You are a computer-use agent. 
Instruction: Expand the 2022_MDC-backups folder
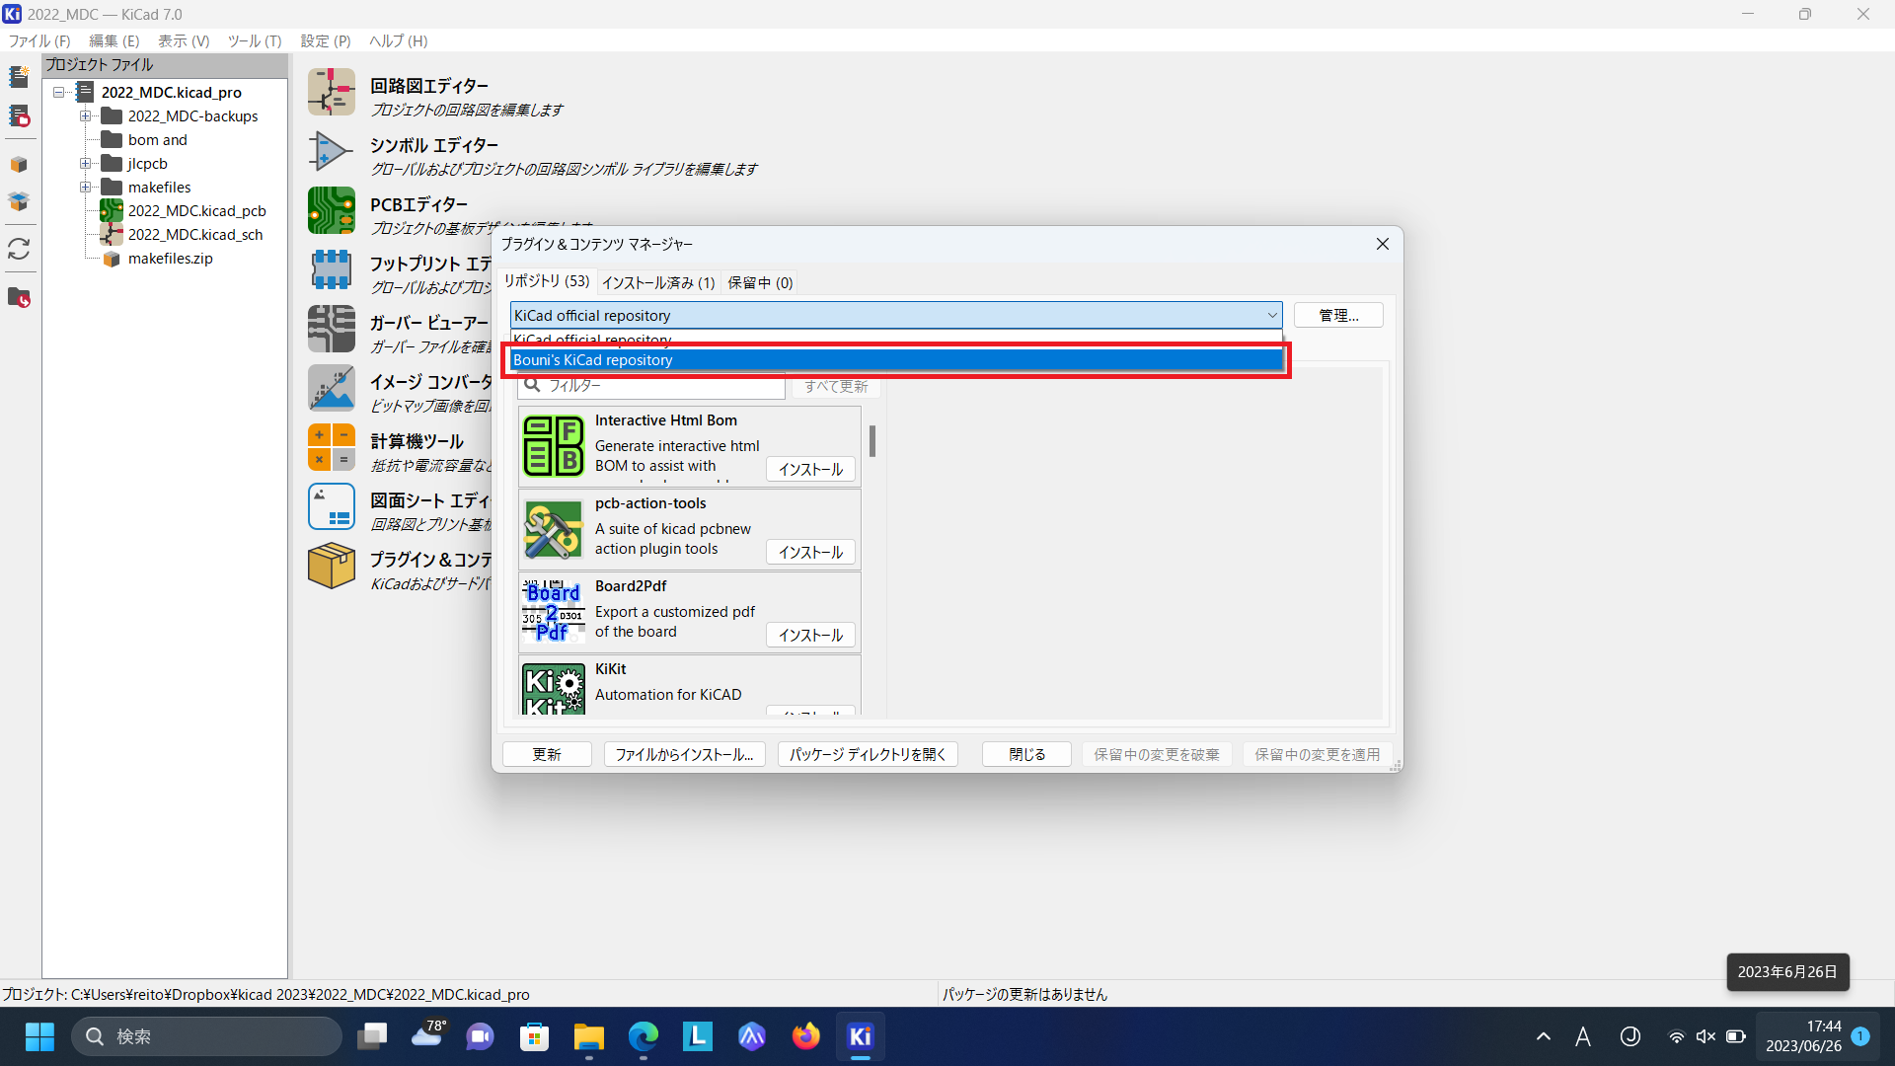point(86,116)
